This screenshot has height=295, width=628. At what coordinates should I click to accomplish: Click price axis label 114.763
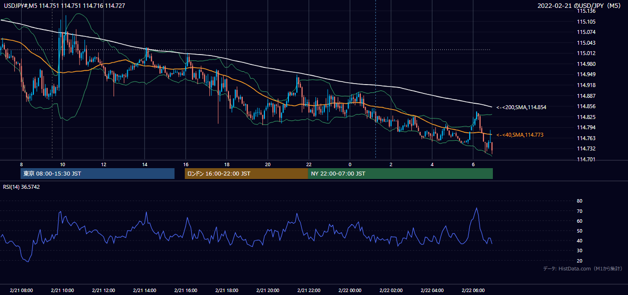(586, 138)
